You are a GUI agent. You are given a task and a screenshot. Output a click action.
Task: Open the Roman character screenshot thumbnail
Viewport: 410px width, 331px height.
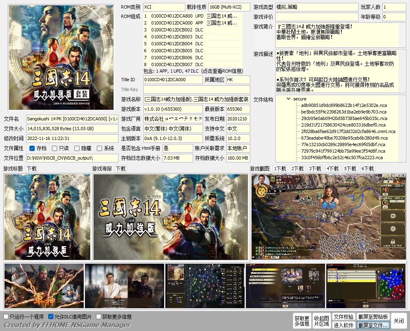[125, 286]
